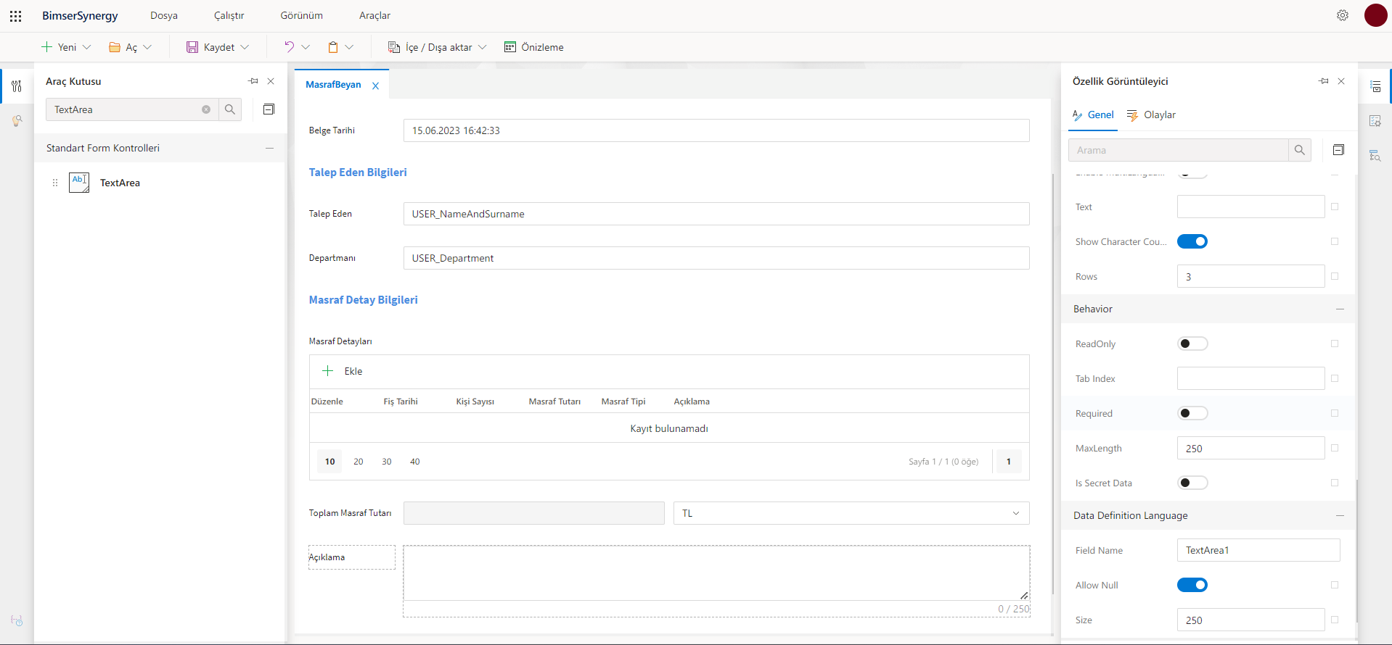Collapse all toolbox groups icon
Image resolution: width=1392 pixels, height=645 pixels.
coord(269,109)
